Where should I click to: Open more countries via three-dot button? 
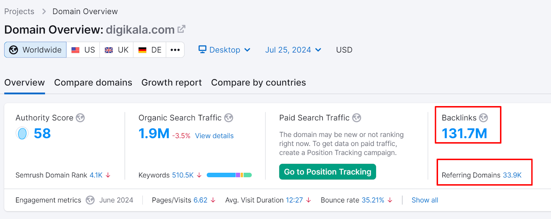(175, 50)
